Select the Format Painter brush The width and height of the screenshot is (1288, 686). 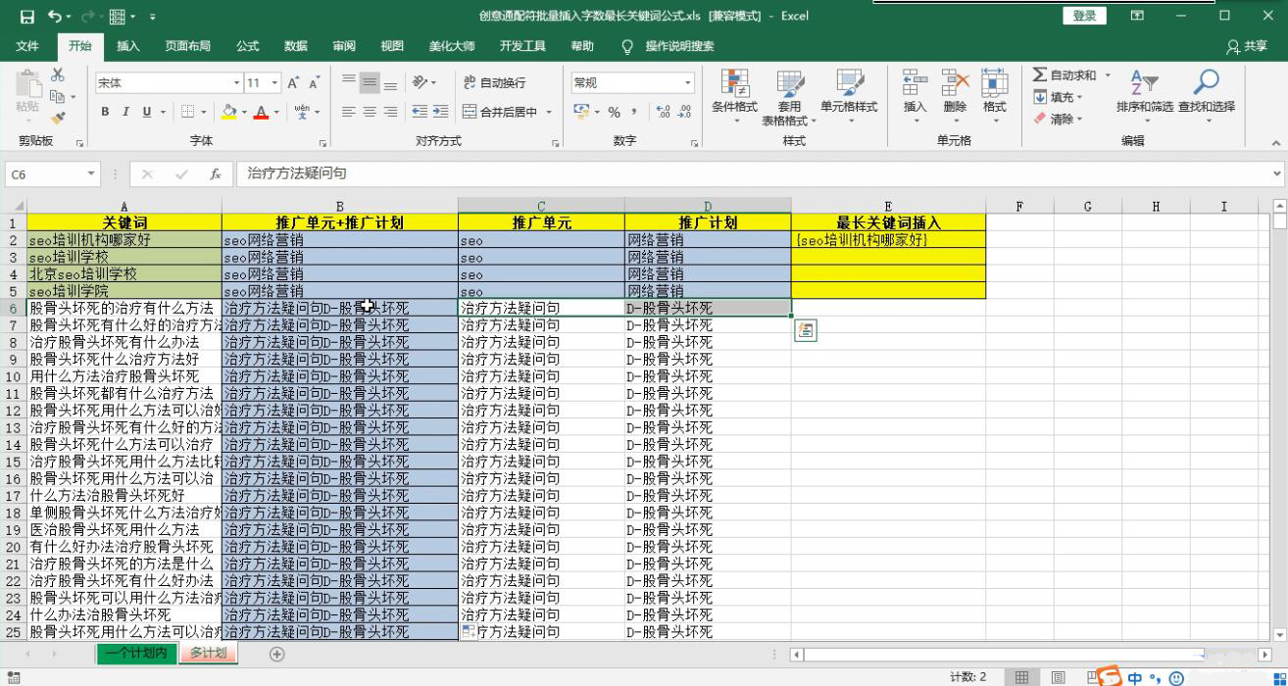(x=58, y=118)
